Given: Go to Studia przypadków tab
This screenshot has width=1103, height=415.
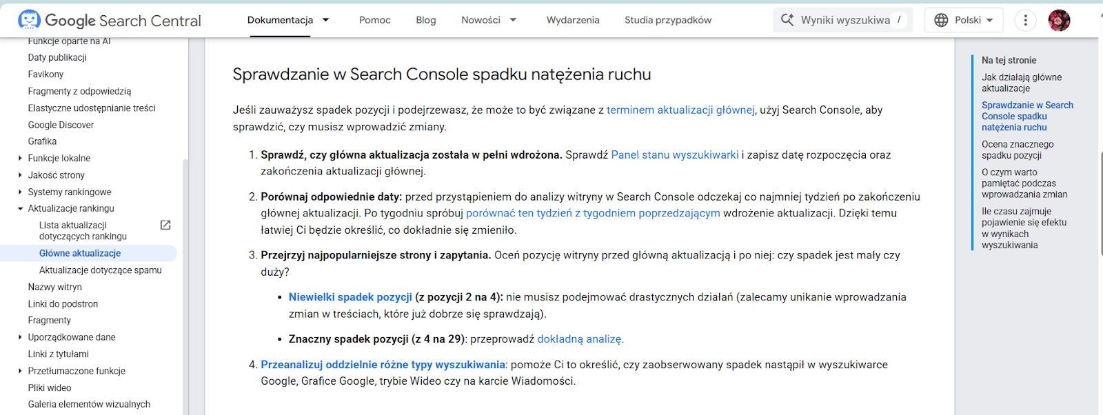Looking at the screenshot, I should pos(667,20).
